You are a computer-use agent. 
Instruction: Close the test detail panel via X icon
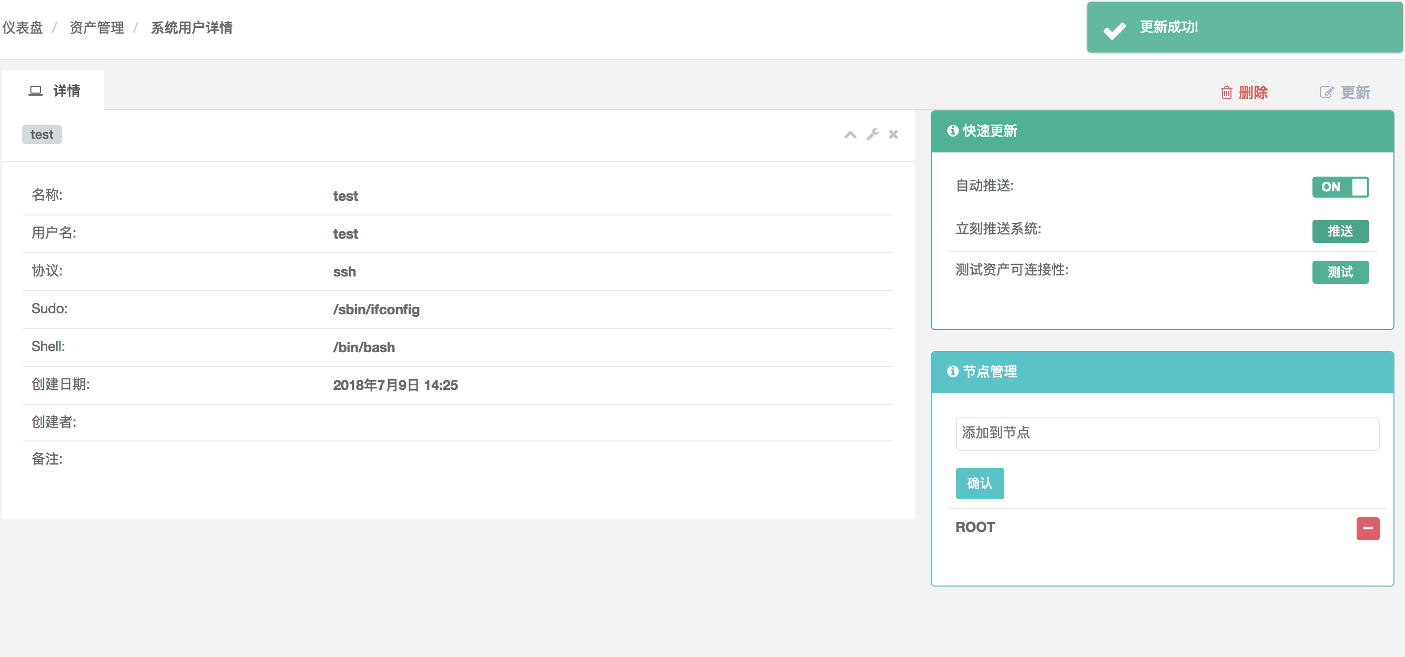[x=893, y=134]
